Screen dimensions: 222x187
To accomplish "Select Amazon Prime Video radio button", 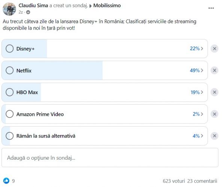I will pyautogui.click(x=10, y=114).
